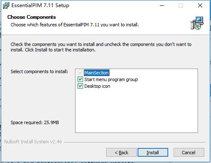Minimize the setup window
The image size is (211, 163).
coord(162,5)
